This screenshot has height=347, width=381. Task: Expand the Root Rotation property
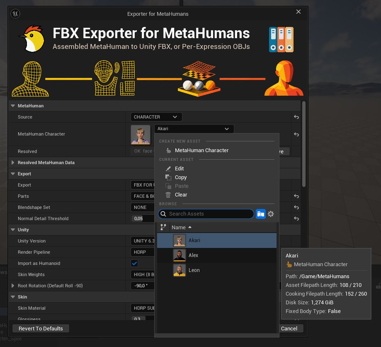coord(13,286)
